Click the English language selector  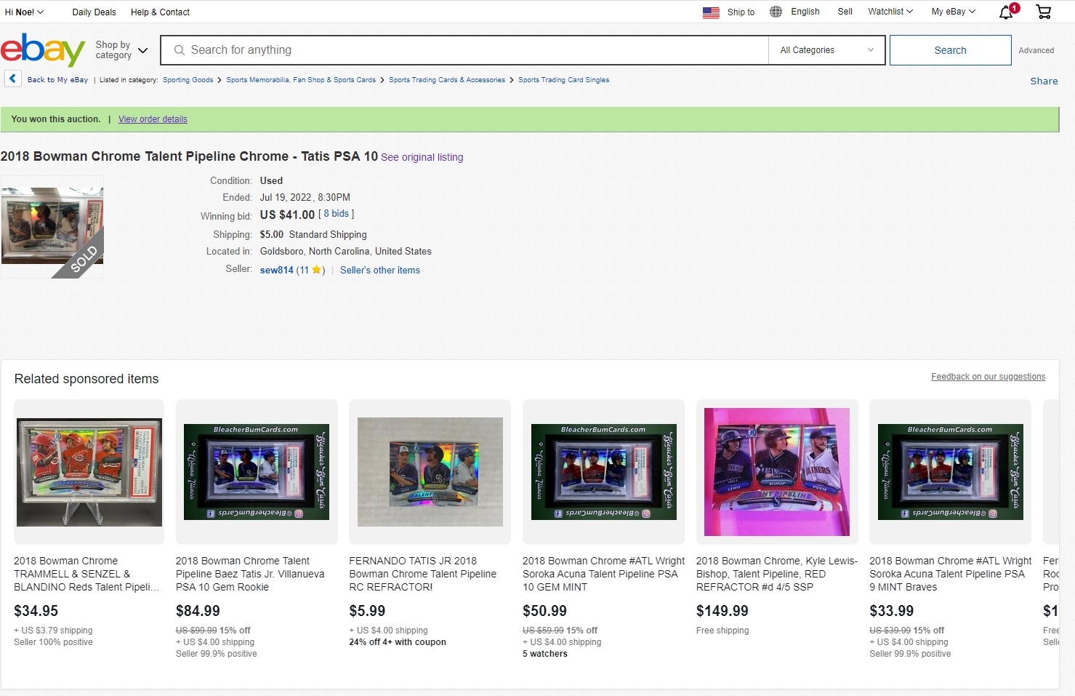pos(805,12)
